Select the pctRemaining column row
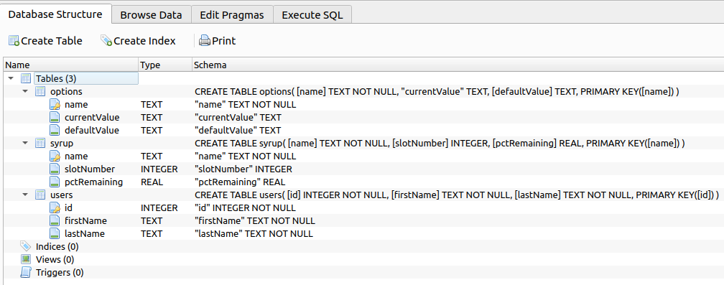724x285 pixels. (362, 182)
